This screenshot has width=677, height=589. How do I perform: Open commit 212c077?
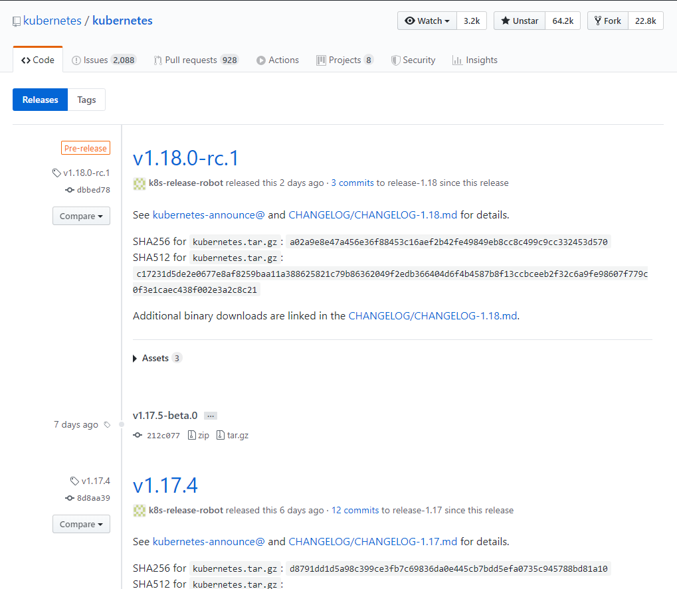(x=163, y=436)
